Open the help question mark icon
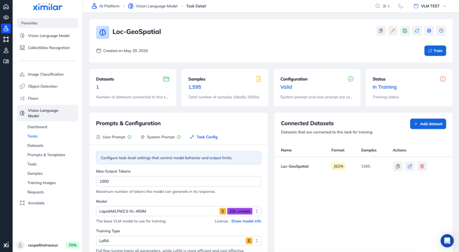The width and height of the screenshot is (459, 252). pyautogui.click(x=441, y=31)
